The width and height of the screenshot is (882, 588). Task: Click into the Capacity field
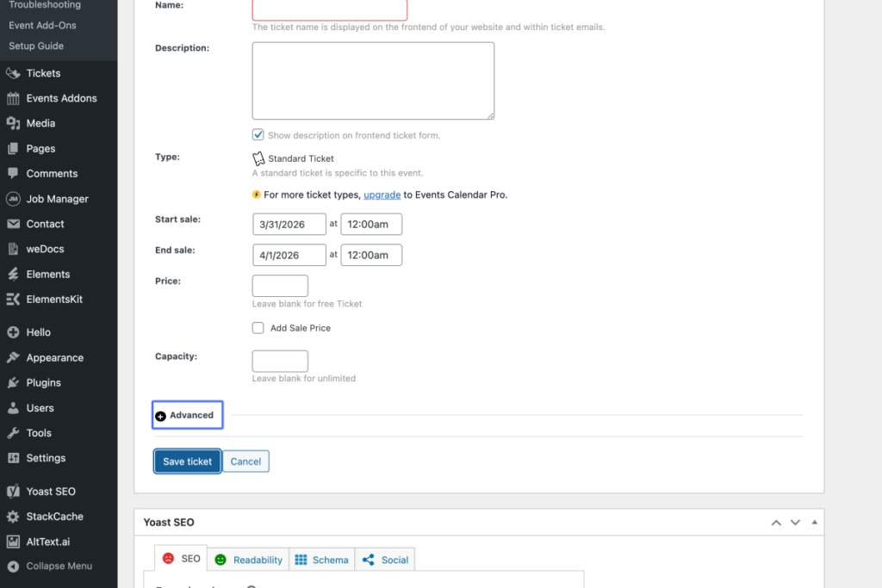coord(280,361)
